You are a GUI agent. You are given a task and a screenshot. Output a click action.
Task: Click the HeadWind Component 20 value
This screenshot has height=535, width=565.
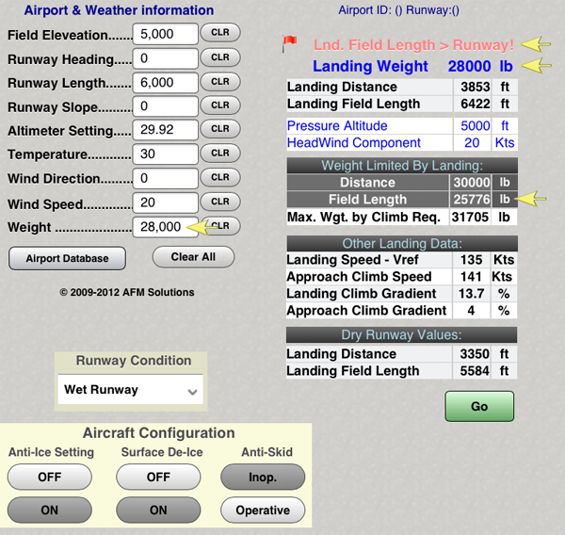coord(472,143)
